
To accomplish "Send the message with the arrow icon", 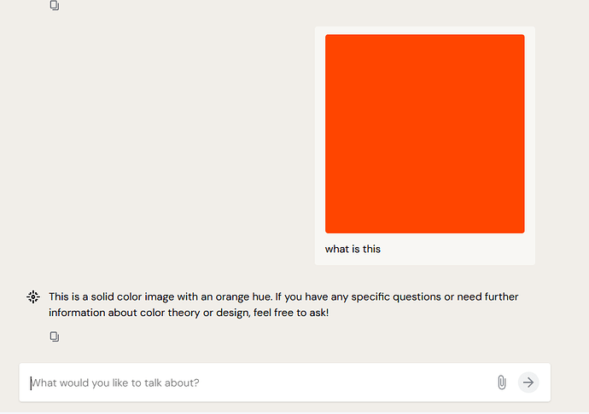I will click(528, 382).
